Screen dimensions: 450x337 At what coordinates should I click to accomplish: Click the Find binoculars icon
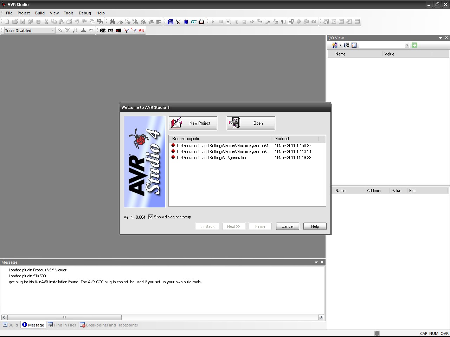click(x=112, y=22)
